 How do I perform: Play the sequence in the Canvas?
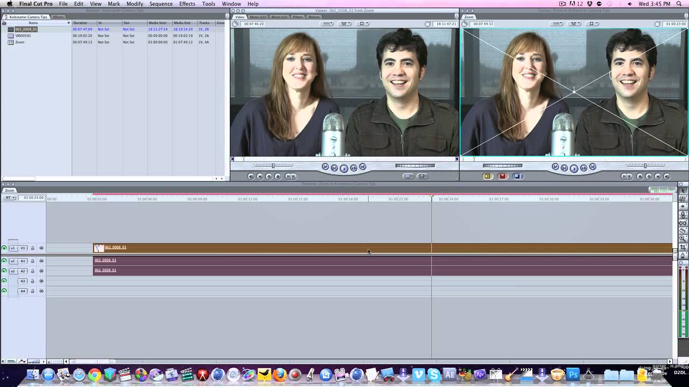click(x=574, y=168)
